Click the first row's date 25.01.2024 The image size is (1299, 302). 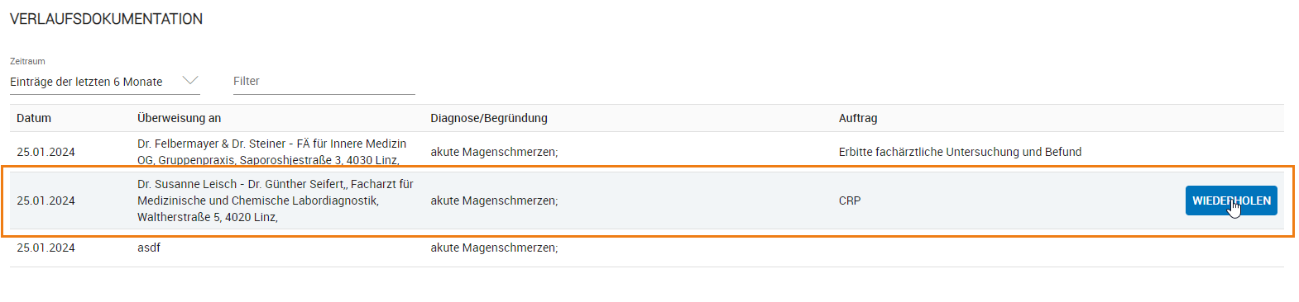pos(46,152)
